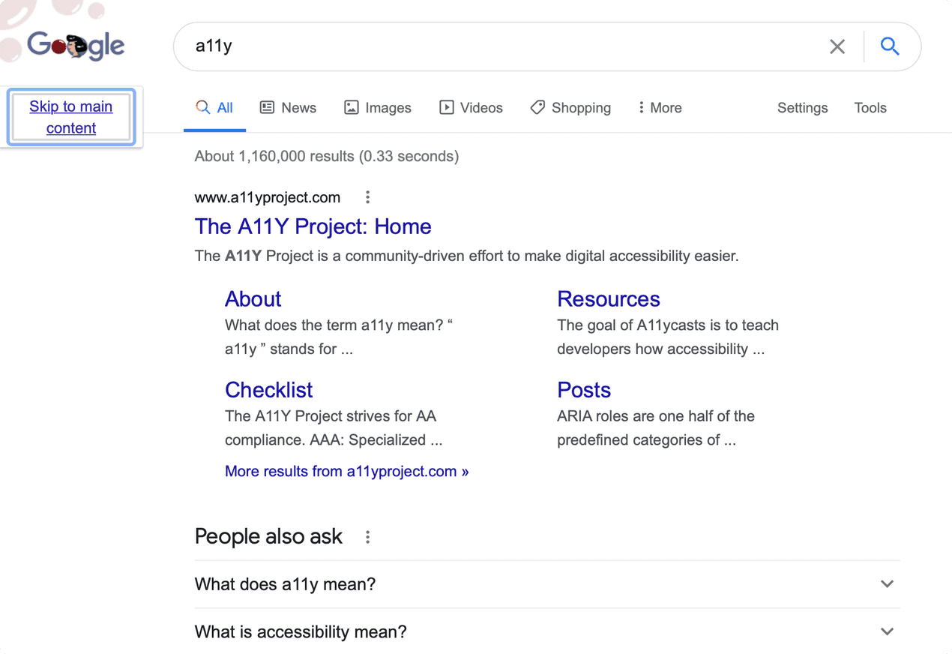
Task: Open the Settings menu
Action: pyautogui.click(x=803, y=108)
